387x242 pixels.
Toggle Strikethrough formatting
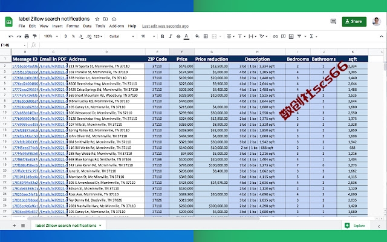click(x=178, y=36)
